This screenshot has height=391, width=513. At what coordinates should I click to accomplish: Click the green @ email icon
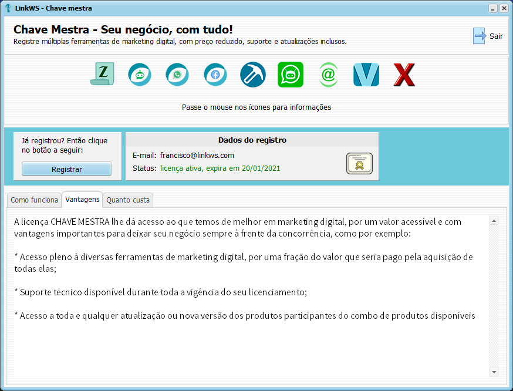[328, 75]
